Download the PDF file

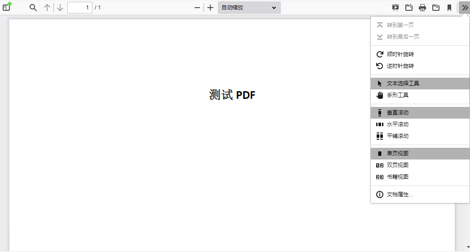436,8
